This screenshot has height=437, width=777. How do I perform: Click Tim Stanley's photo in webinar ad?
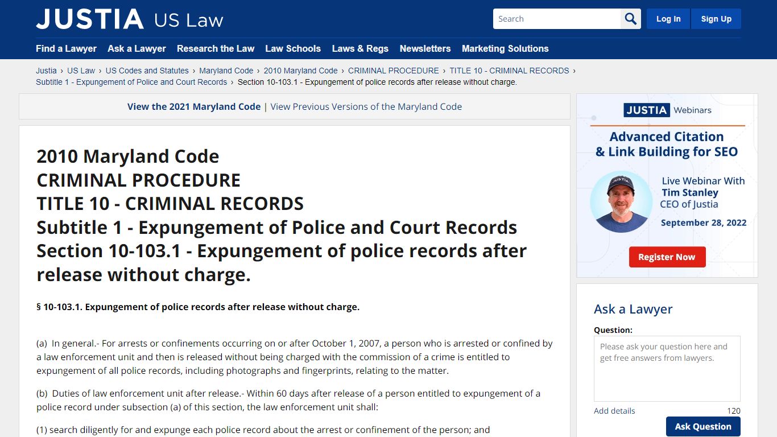point(621,202)
